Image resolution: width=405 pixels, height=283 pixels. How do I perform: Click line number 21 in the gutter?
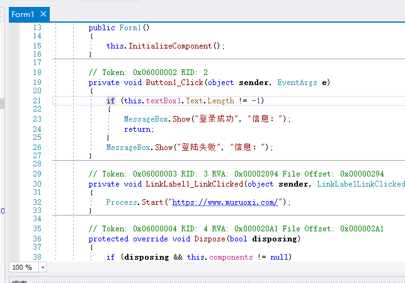(37, 101)
